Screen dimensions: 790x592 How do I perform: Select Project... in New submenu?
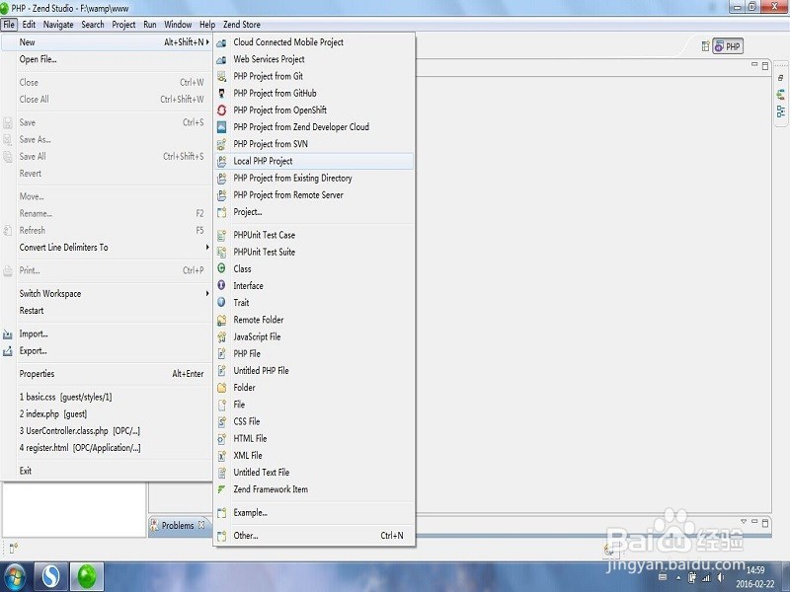pyautogui.click(x=314, y=212)
